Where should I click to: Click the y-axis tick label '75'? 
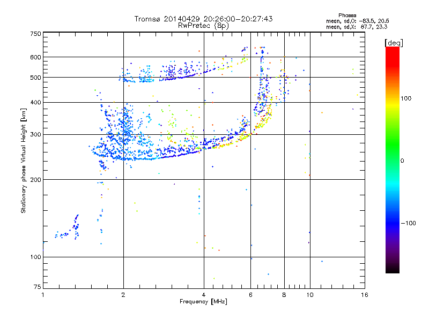coord(38,287)
